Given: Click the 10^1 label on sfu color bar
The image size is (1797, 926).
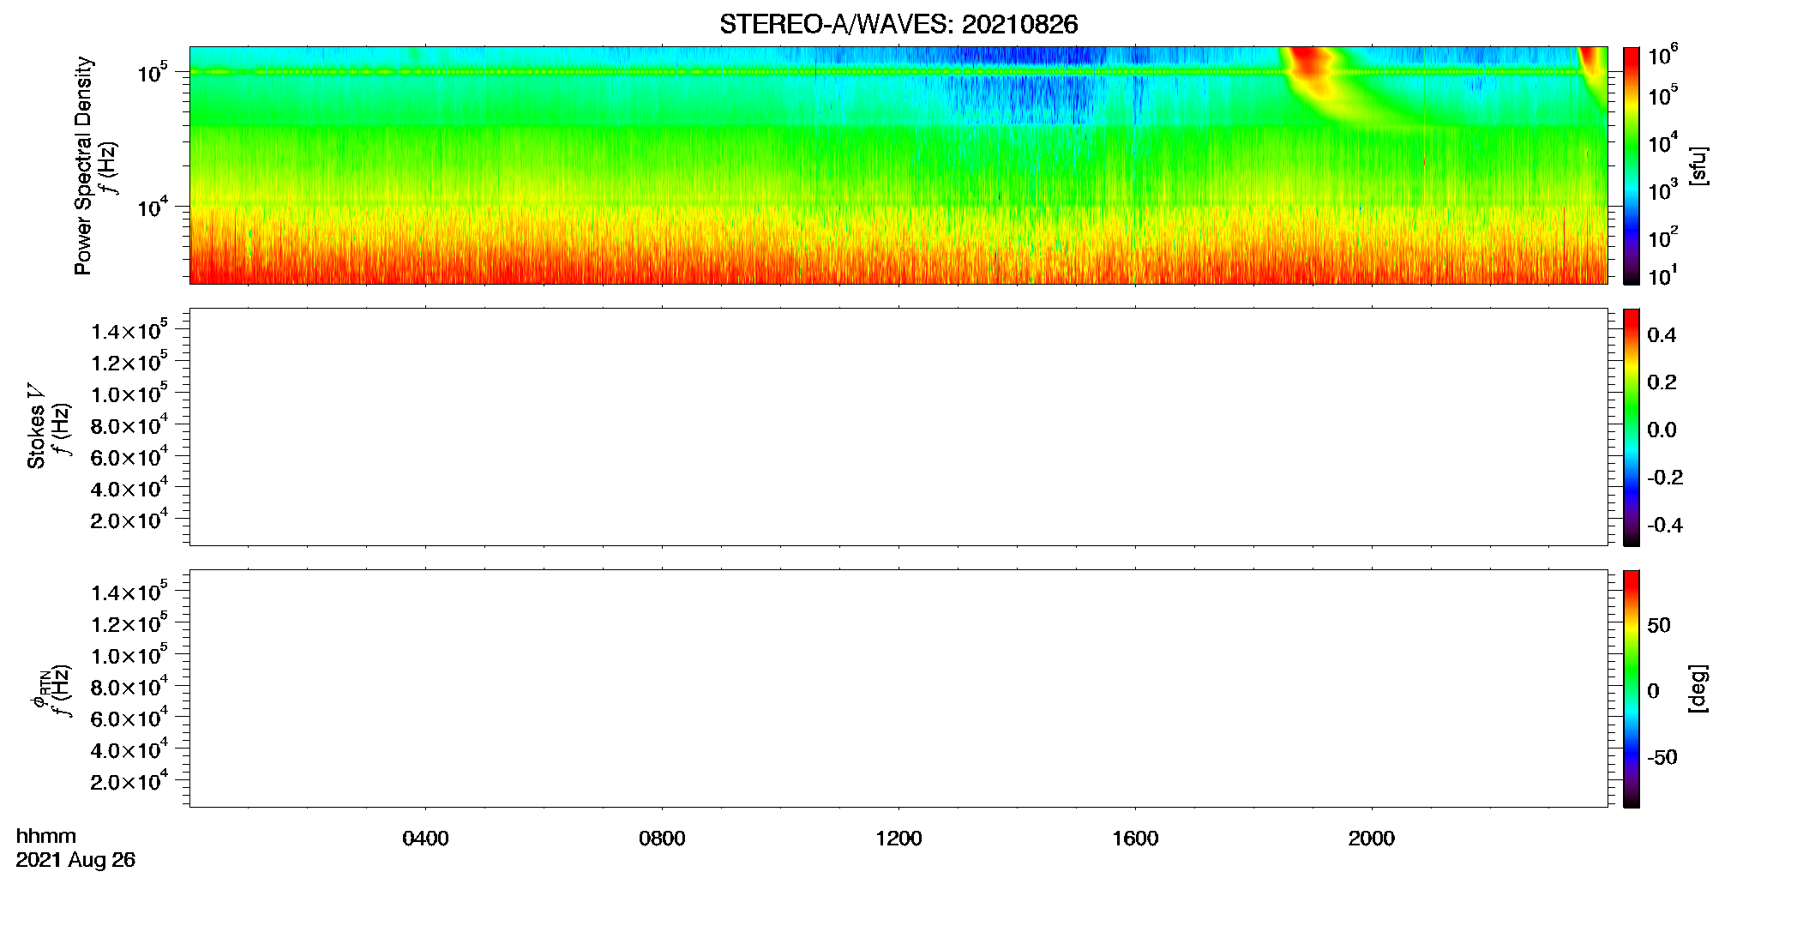Looking at the screenshot, I should 1662,276.
